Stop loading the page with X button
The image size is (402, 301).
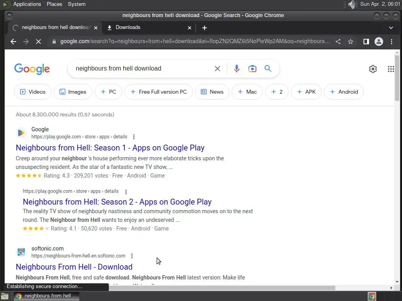38,42
